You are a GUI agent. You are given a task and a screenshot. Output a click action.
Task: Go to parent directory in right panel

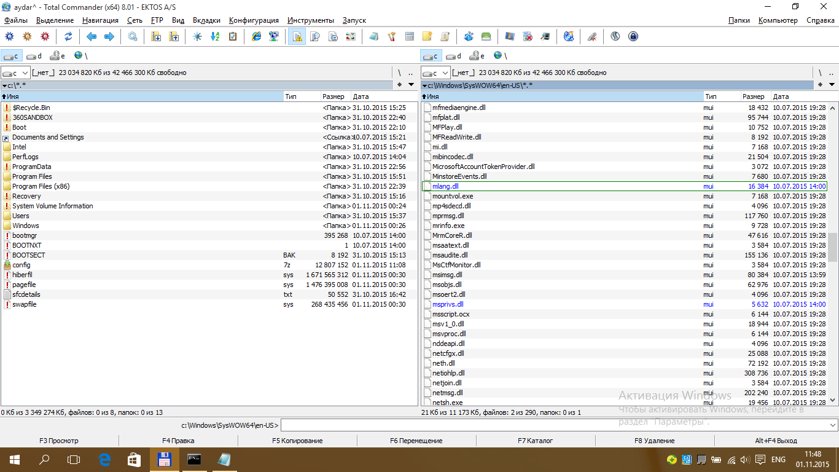tap(830, 73)
